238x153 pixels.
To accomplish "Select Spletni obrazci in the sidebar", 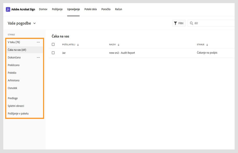I will click(x=16, y=106).
